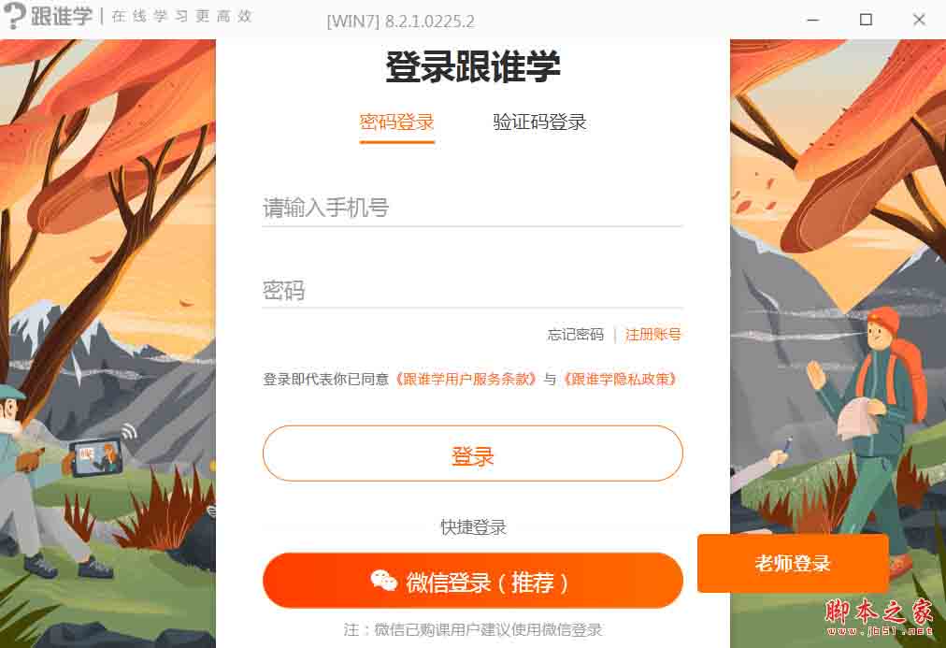Screen dimensions: 946x648
Task: Click the 跟谁学 question-mark logo icon
Action: click(x=14, y=16)
